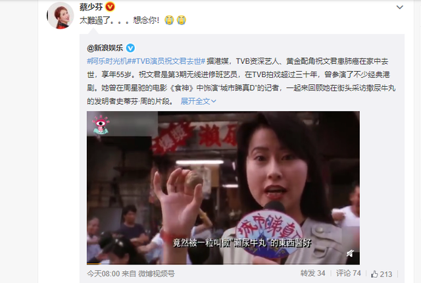
Task: Open 蔡少芬's profile avatar
Action: 60,15
